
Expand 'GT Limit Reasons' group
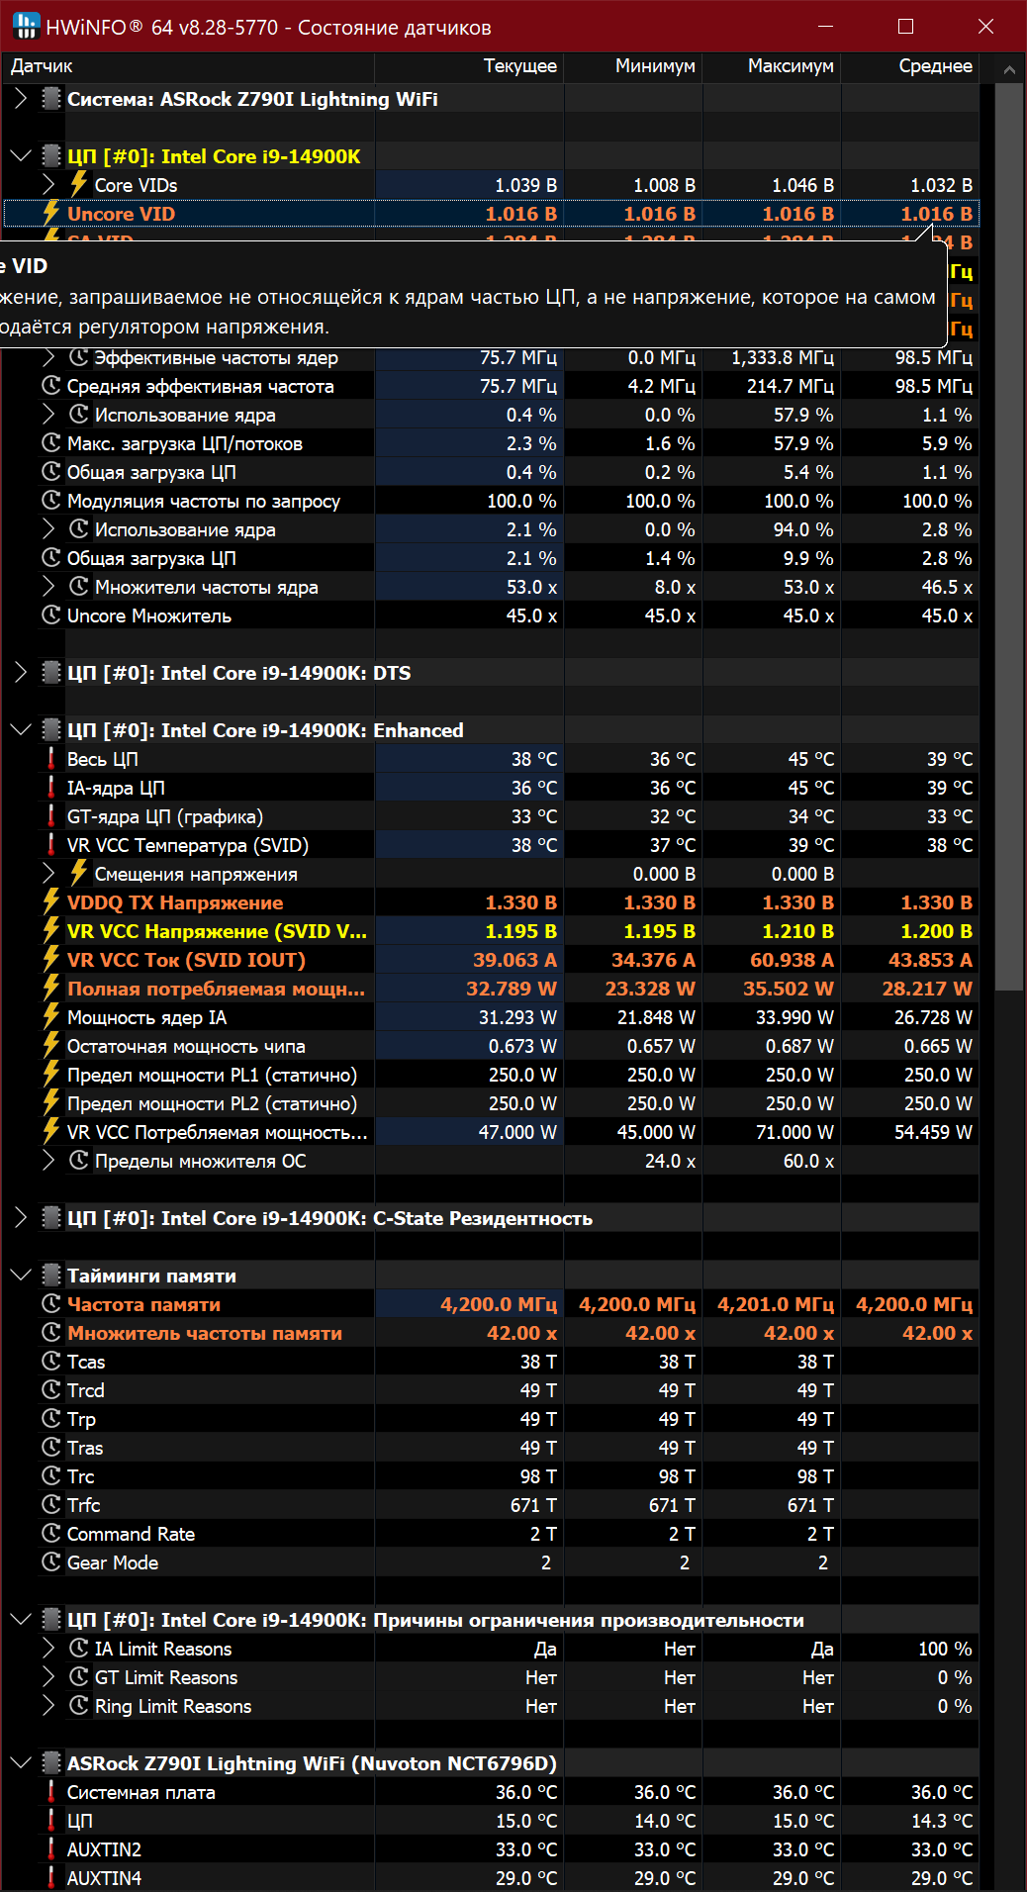pyautogui.click(x=48, y=1677)
